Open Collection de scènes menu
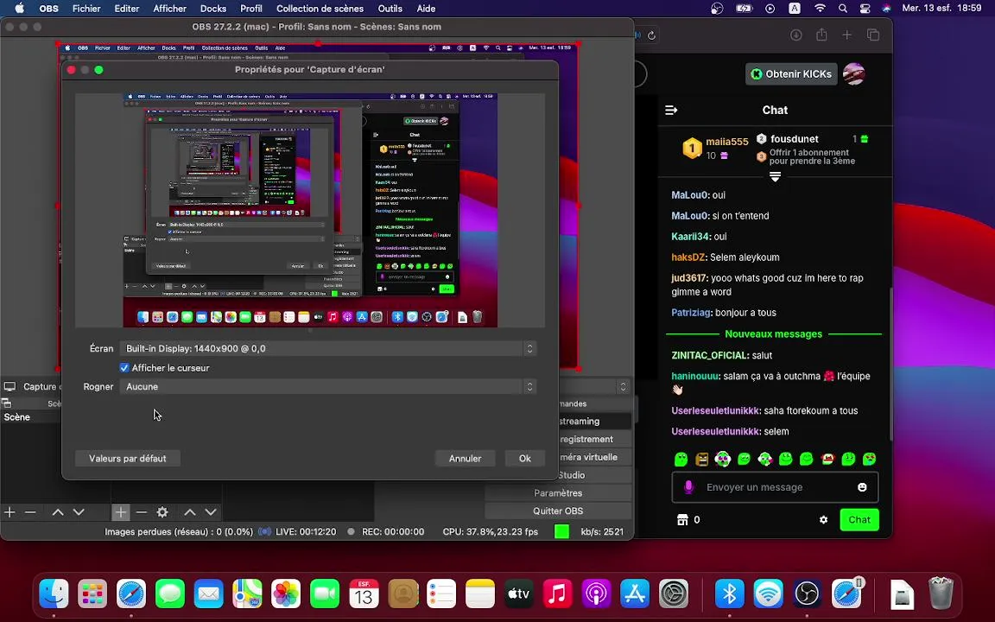Image resolution: width=995 pixels, height=622 pixels. click(320, 9)
